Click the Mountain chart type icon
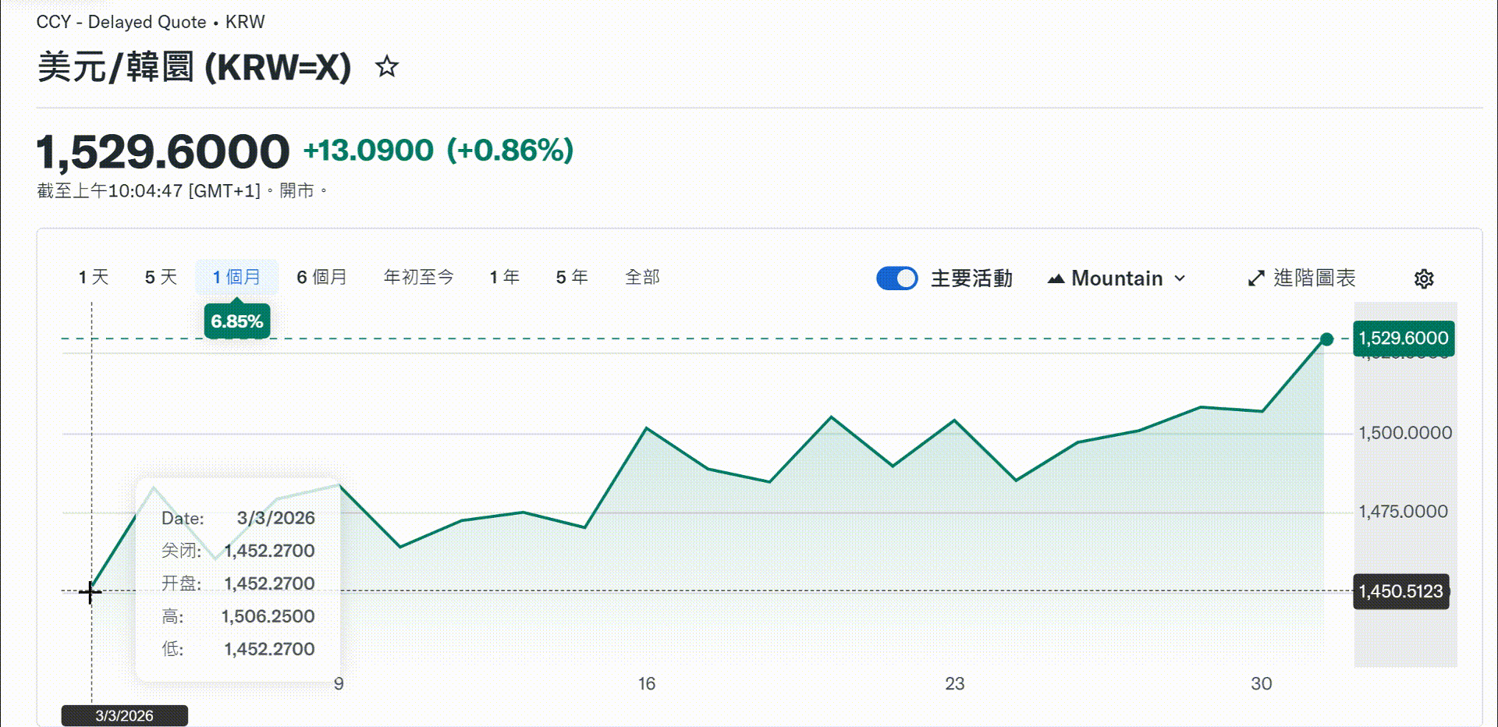This screenshot has height=727, width=1498. pos(1056,278)
